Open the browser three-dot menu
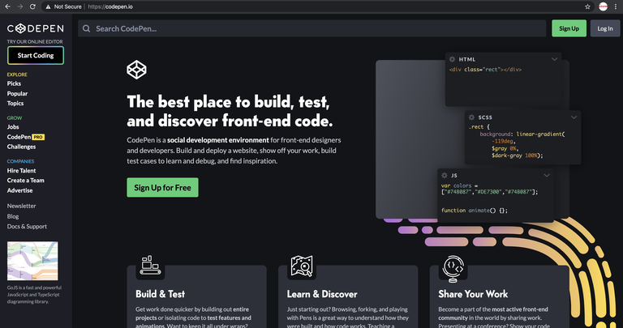Image resolution: width=623 pixels, height=328 pixels. (x=616, y=6)
